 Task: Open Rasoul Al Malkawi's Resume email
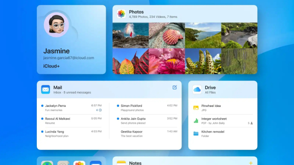71,121
